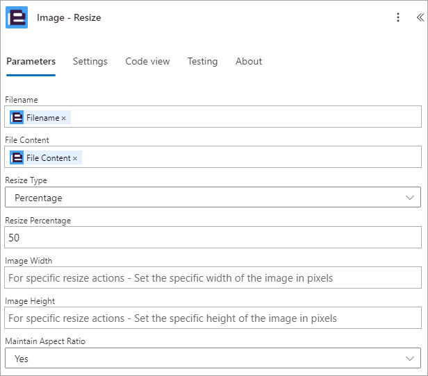Focus the Image Height input field
The image size is (428, 376).
click(x=213, y=318)
